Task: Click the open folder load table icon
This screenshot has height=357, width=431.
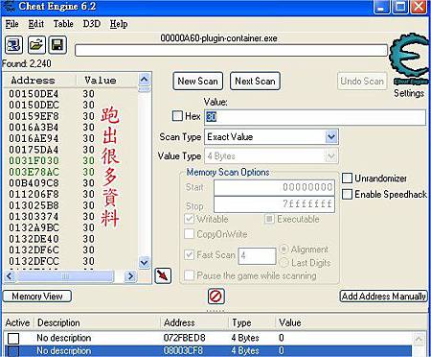Action: click(36, 45)
